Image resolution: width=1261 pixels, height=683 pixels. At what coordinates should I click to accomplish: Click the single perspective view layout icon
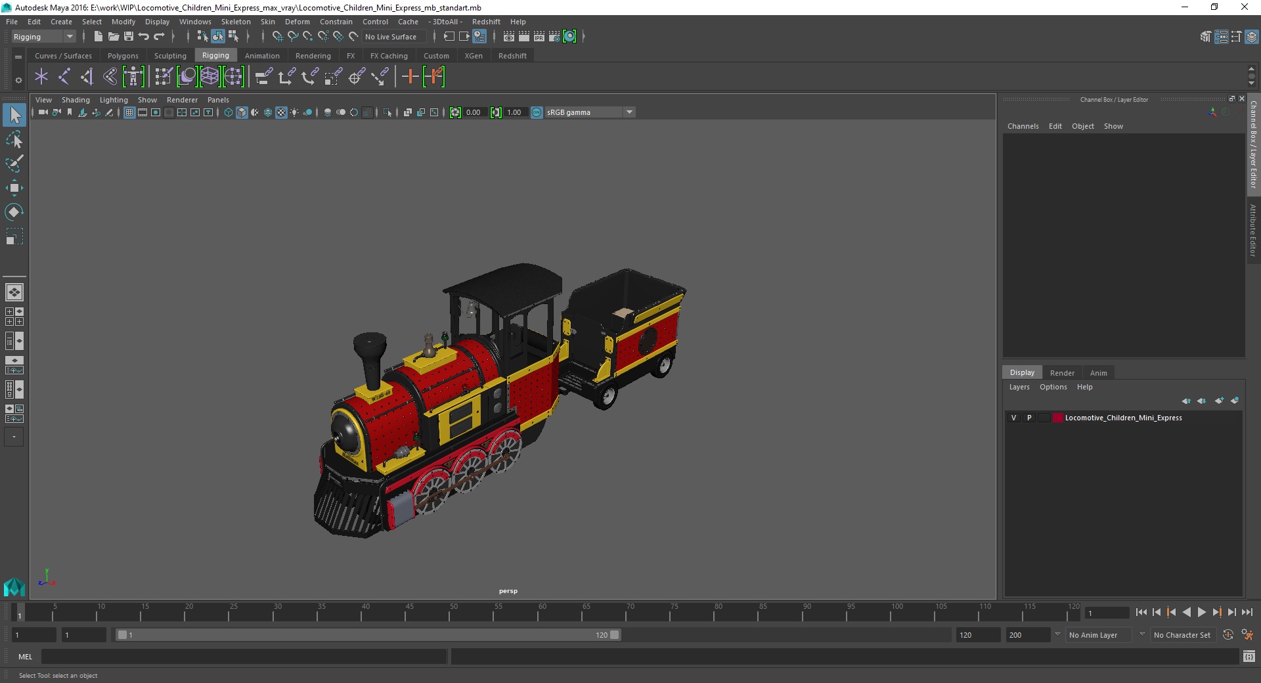14,292
